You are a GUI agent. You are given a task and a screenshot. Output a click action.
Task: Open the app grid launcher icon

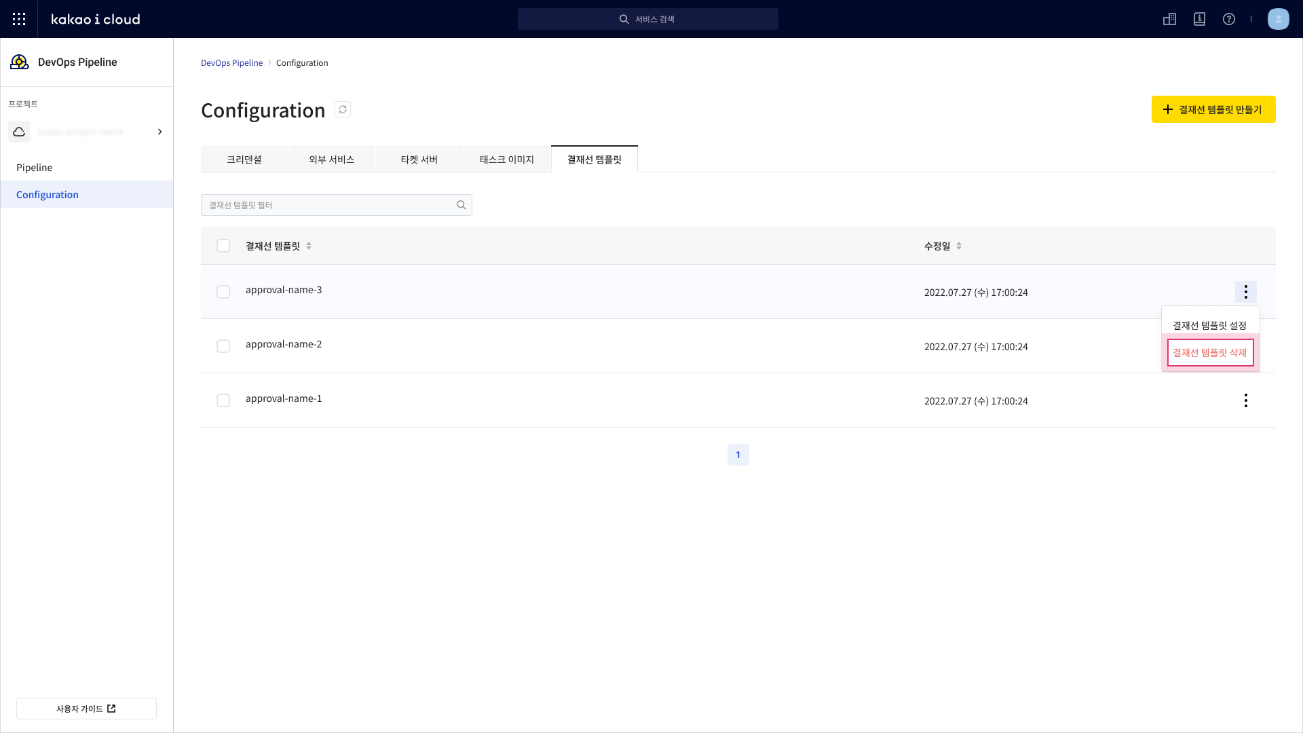click(19, 19)
